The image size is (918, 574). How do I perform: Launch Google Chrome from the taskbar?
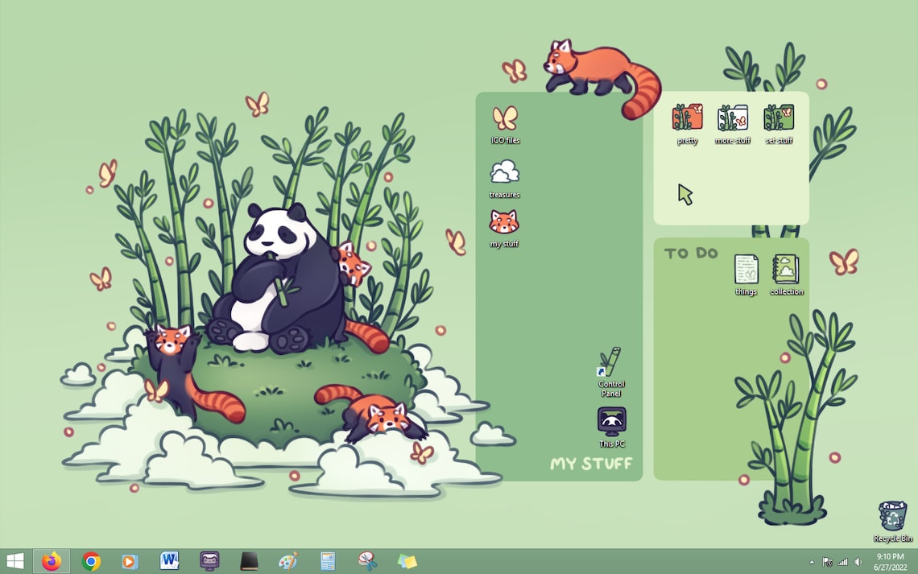tap(90, 560)
